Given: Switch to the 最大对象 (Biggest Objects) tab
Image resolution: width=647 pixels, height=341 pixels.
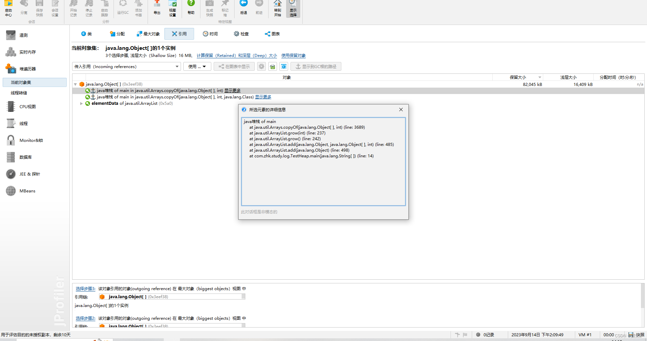Looking at the screenshot, I should coord(148,34).
